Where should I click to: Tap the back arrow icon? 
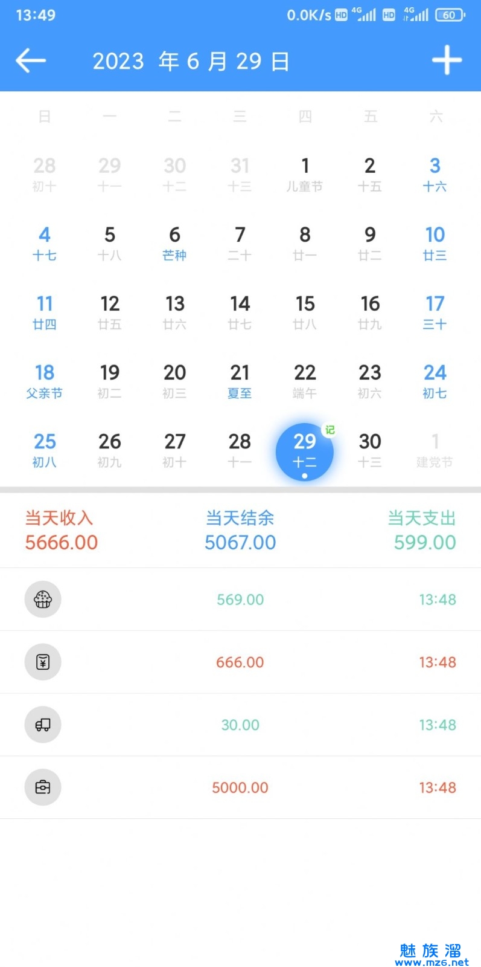tap(31, 60)
